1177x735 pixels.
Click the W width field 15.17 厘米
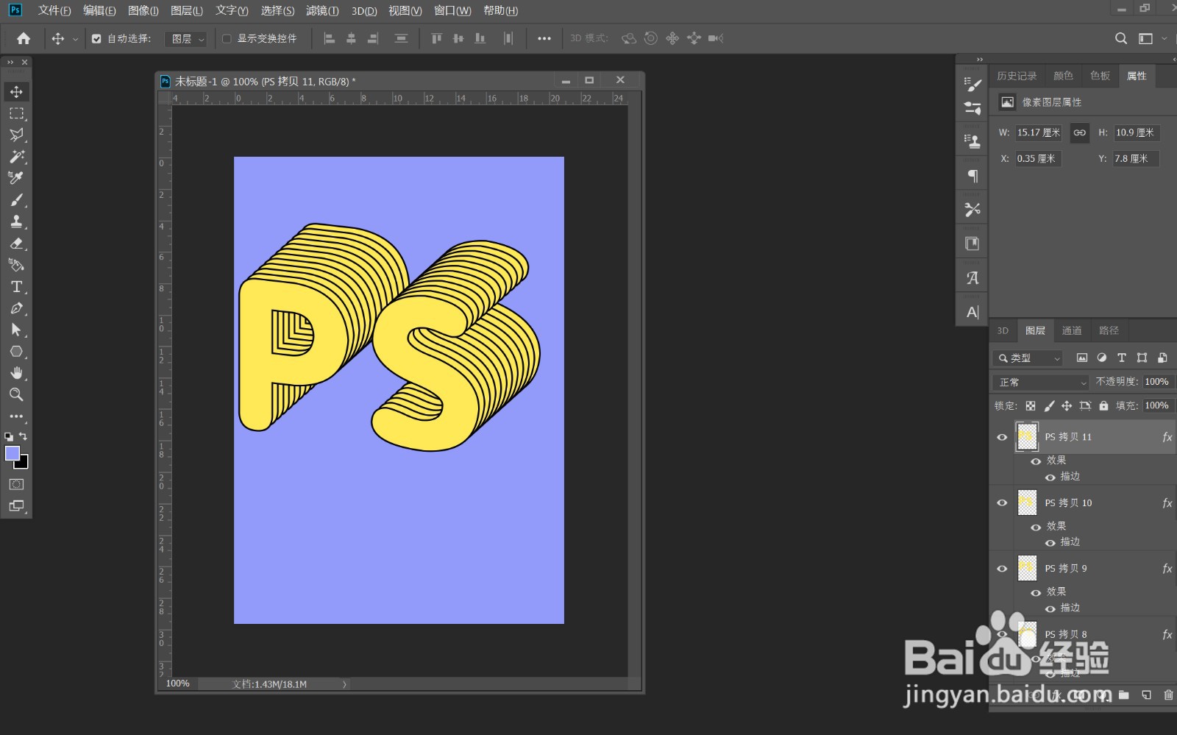[x=1038, y=132]
